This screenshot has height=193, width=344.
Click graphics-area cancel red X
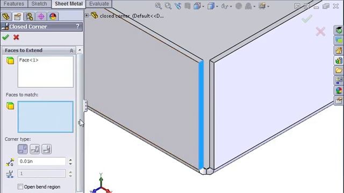pyautogui.click(x=320, y=32)
